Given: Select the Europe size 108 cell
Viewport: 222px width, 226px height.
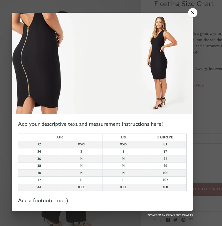Looking at the screenshot, I should coord(165,187).
